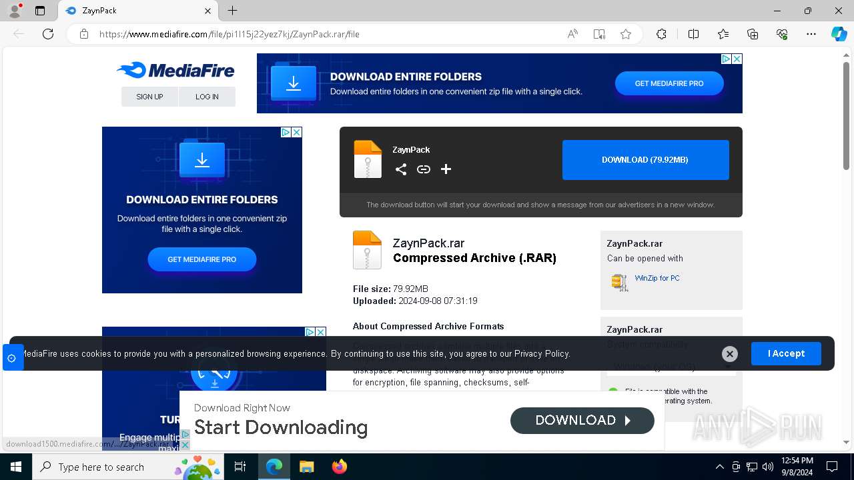The image size is (854, 480).
Task: Open the MediaFire logo home link
Action: click(x=175, y=70)
